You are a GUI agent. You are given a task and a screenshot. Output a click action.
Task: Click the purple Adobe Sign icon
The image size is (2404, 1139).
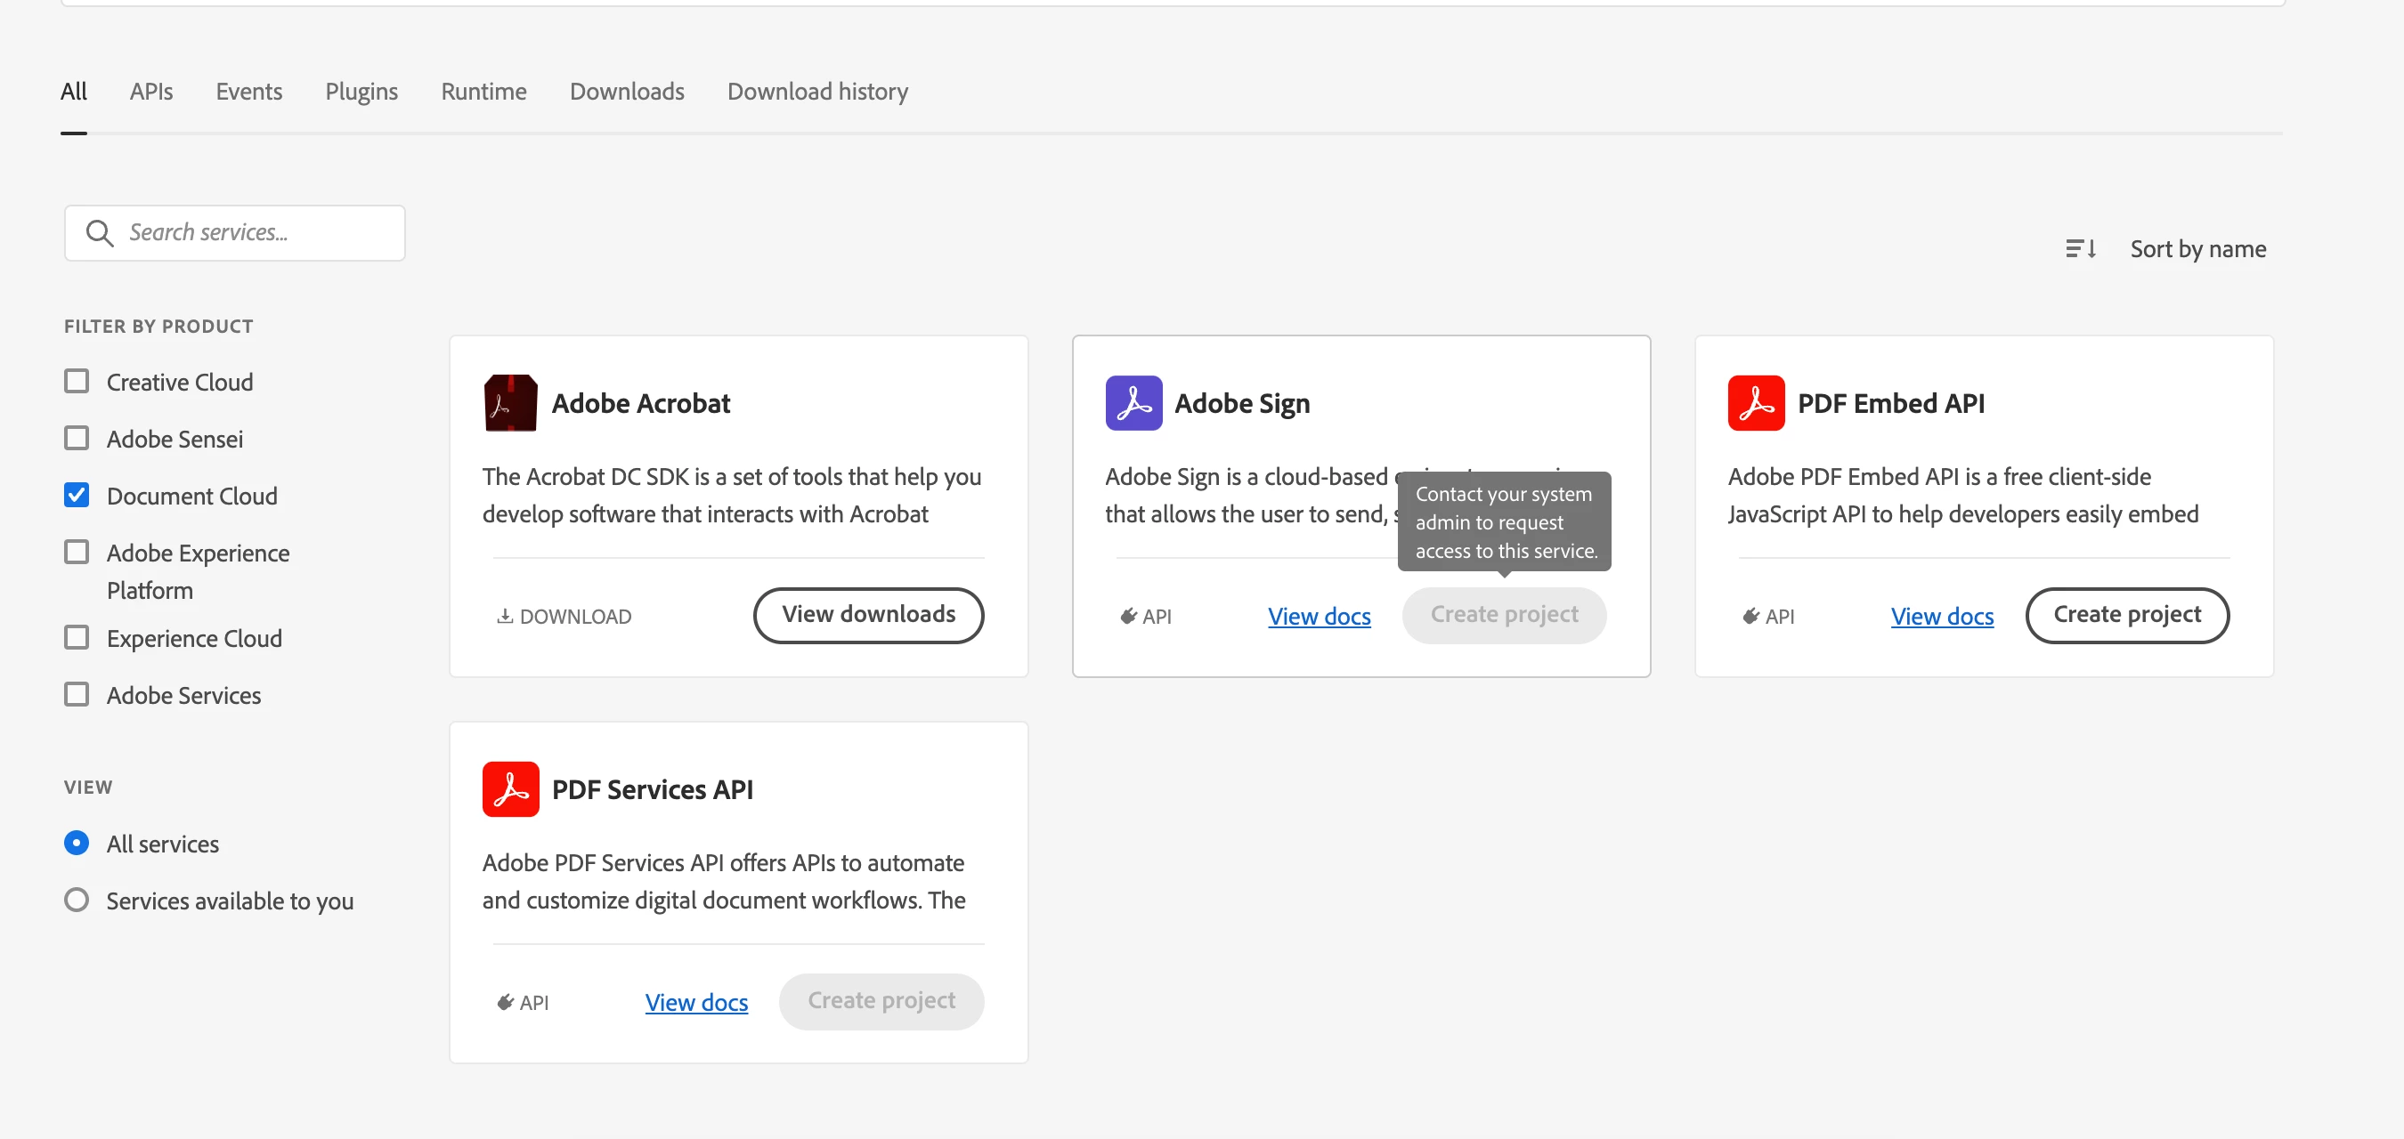pos(1133,403)
